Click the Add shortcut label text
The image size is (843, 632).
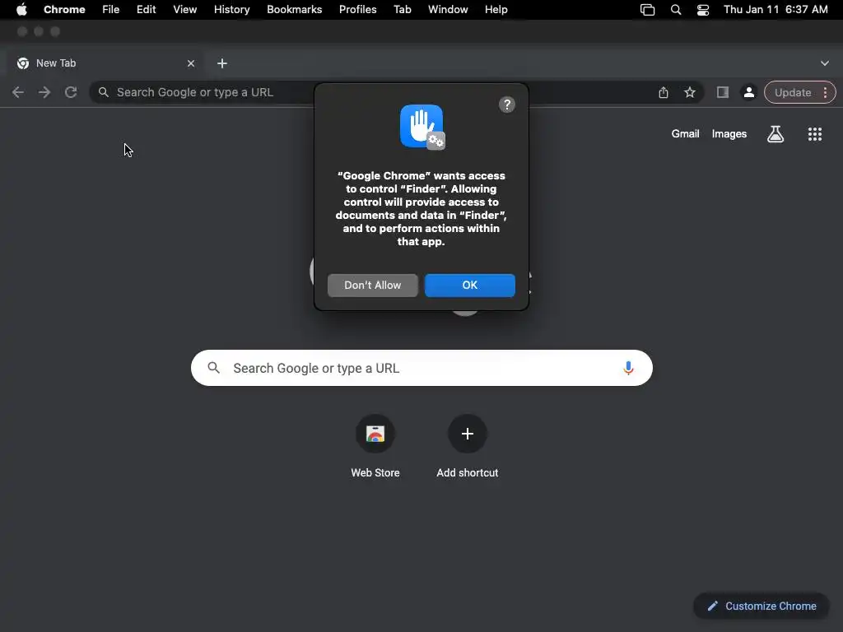(x=468, y=473)
